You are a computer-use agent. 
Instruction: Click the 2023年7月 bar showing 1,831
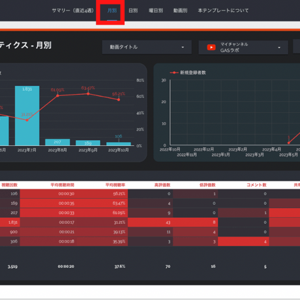coord(27,115)
